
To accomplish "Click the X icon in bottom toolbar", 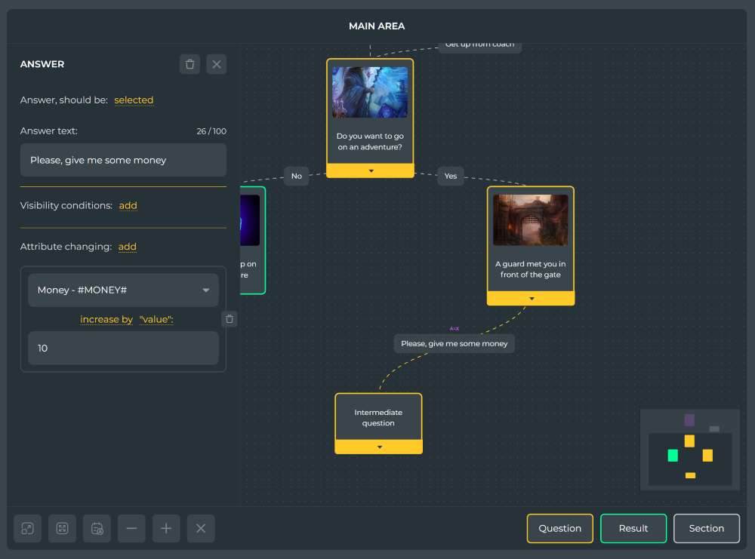I will [x=201, y=528].
